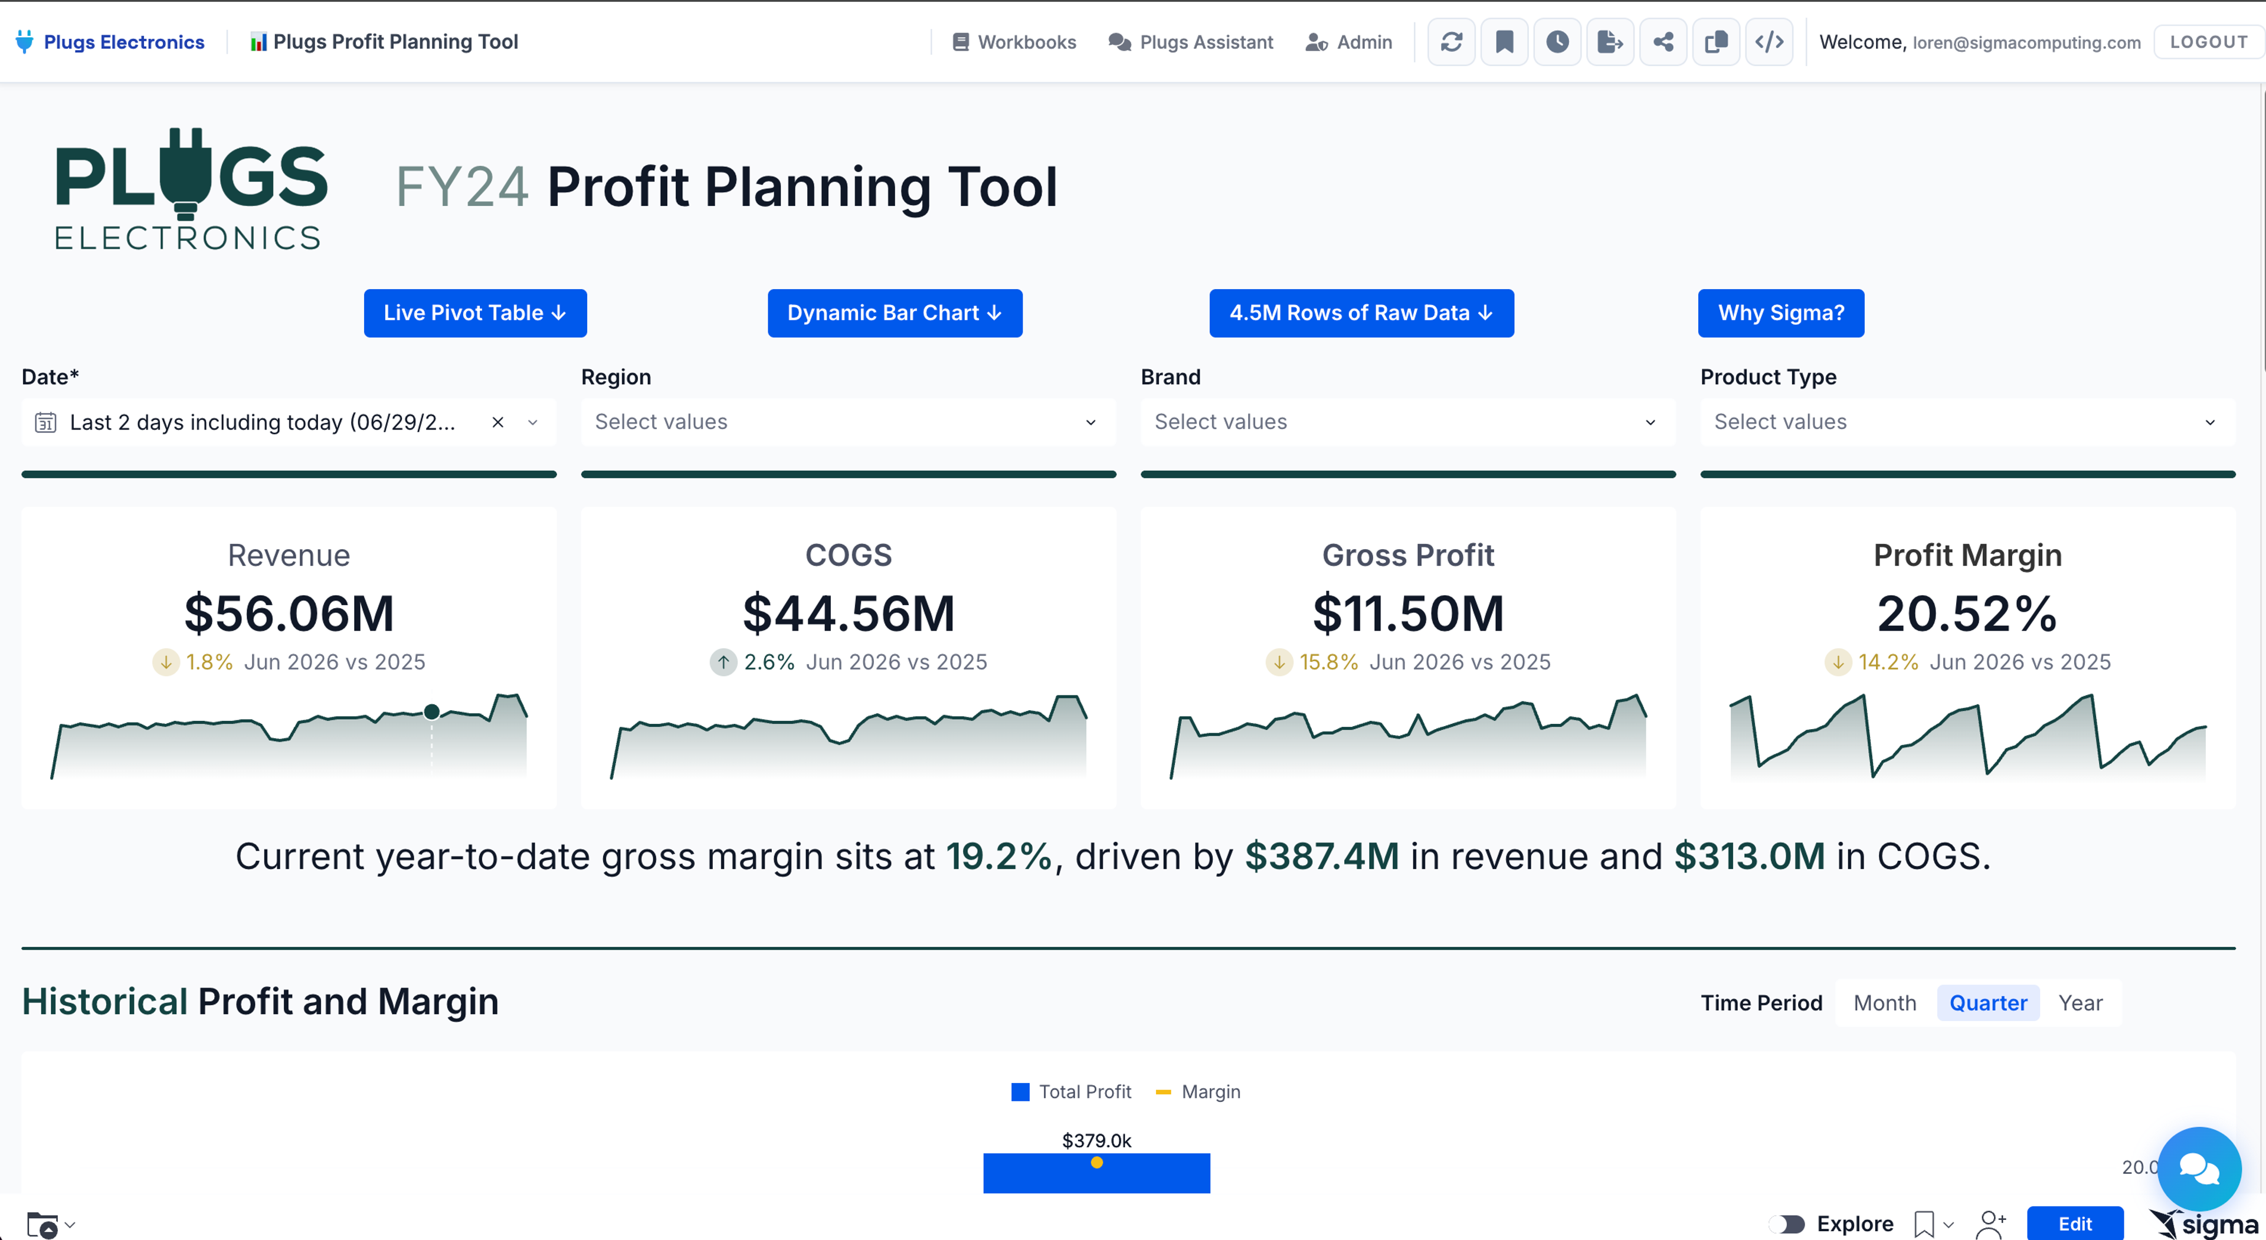Click the LOGOUT button
This screenshot has width=2266, height=1240.
point(2208,41)
